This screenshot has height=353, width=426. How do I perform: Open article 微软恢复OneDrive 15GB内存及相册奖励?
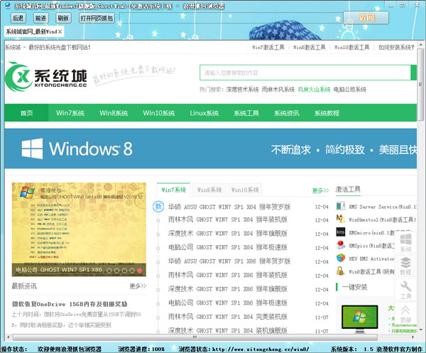(x=70, y=304)
